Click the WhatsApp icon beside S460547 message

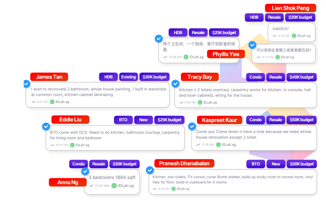point(294,36)
